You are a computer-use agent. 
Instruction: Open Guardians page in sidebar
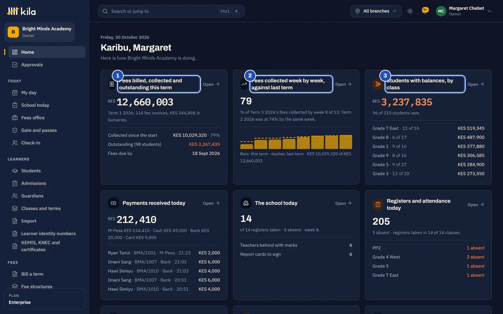pos(47,196)
